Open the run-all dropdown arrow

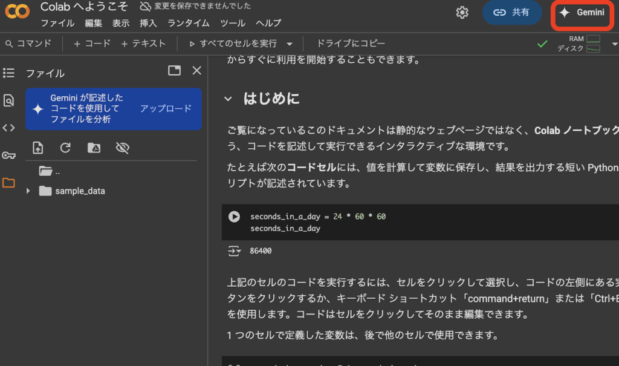pos(290,44)
